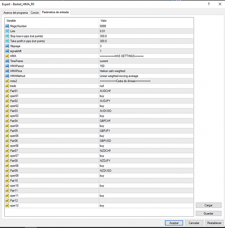Click the MagicNumber integer type icon

pyautogui.click(x=7, y=26)
